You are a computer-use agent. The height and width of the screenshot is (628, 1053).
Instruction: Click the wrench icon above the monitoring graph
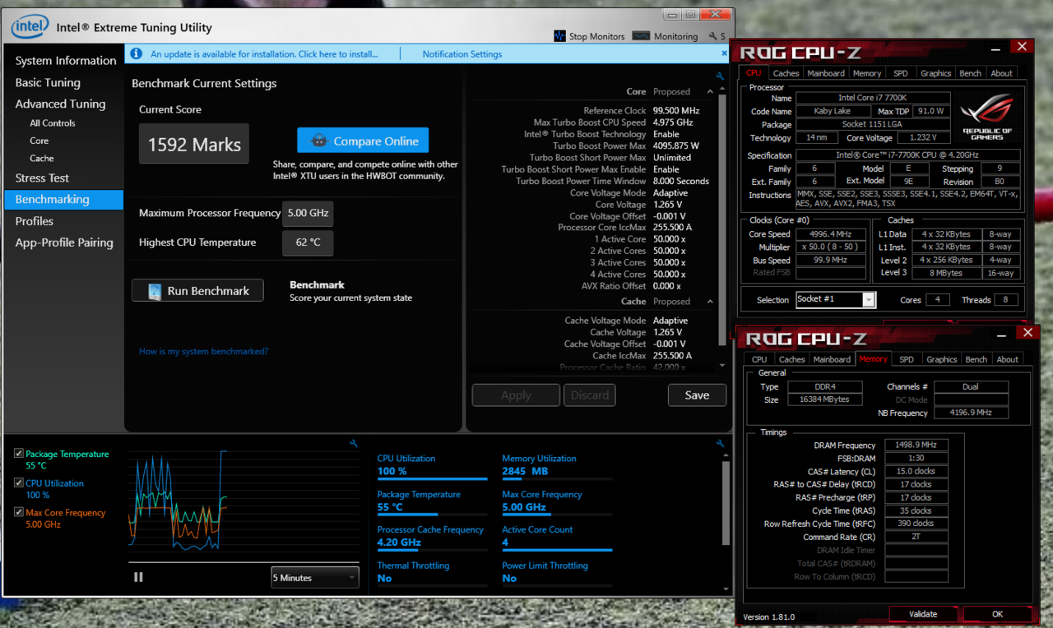point(354,443)
